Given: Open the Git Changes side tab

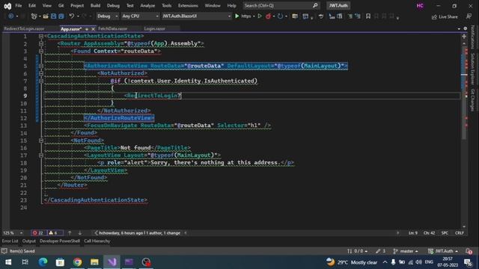Looking at the screenshot, I should 472,99.
